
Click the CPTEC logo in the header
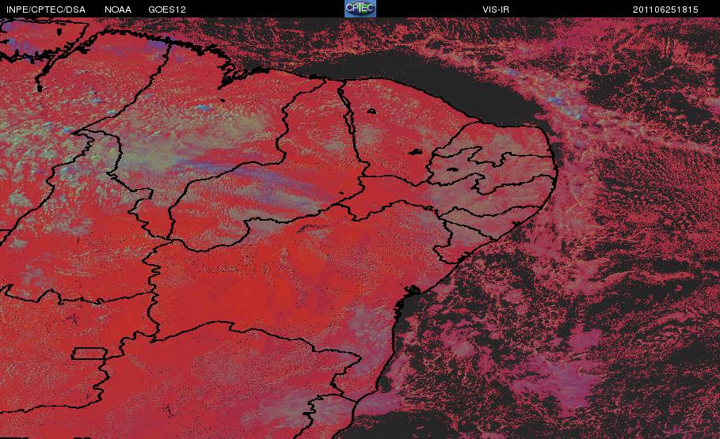(x=360, y=9)
